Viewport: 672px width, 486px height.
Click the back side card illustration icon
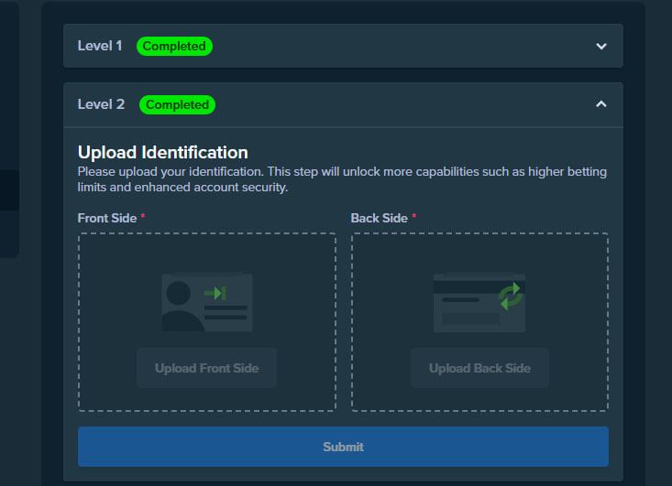(479, 302)
